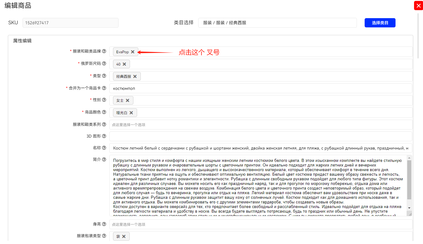Open help icon next to 服装包装类型
Screen dimensions: 423x244
(104, 236)
